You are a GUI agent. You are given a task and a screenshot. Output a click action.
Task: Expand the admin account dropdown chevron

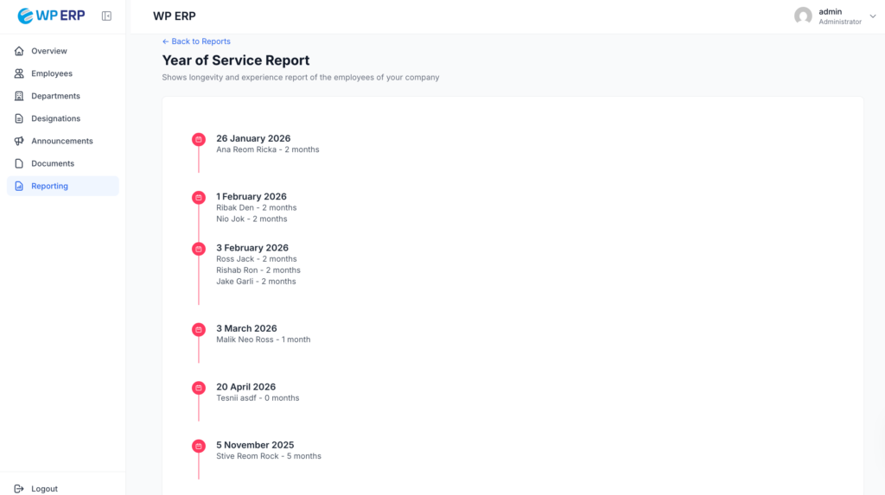(872, 16)
